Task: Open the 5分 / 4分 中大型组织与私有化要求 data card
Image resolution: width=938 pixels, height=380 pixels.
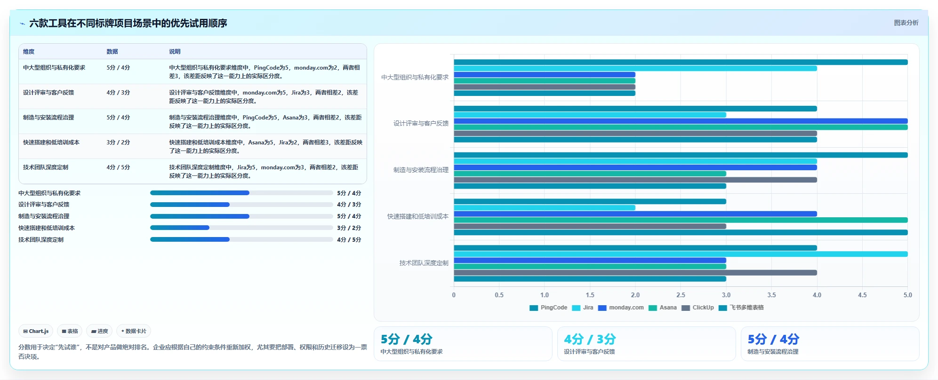Action: point(463,344)
